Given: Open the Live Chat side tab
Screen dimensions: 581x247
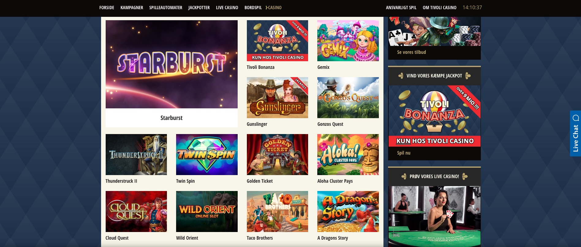Looking at the screenshot, I should [575, 133].
